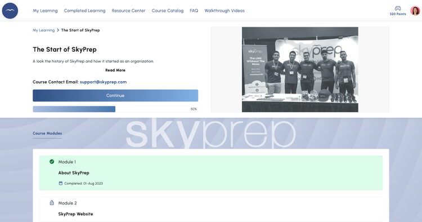Viewport: 422px width, 222px height.
Task: Open Walkthrough Videos
Action: [x=225, y=11]
